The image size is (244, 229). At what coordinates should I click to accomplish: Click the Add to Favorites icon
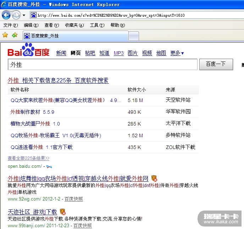(15, 35)
